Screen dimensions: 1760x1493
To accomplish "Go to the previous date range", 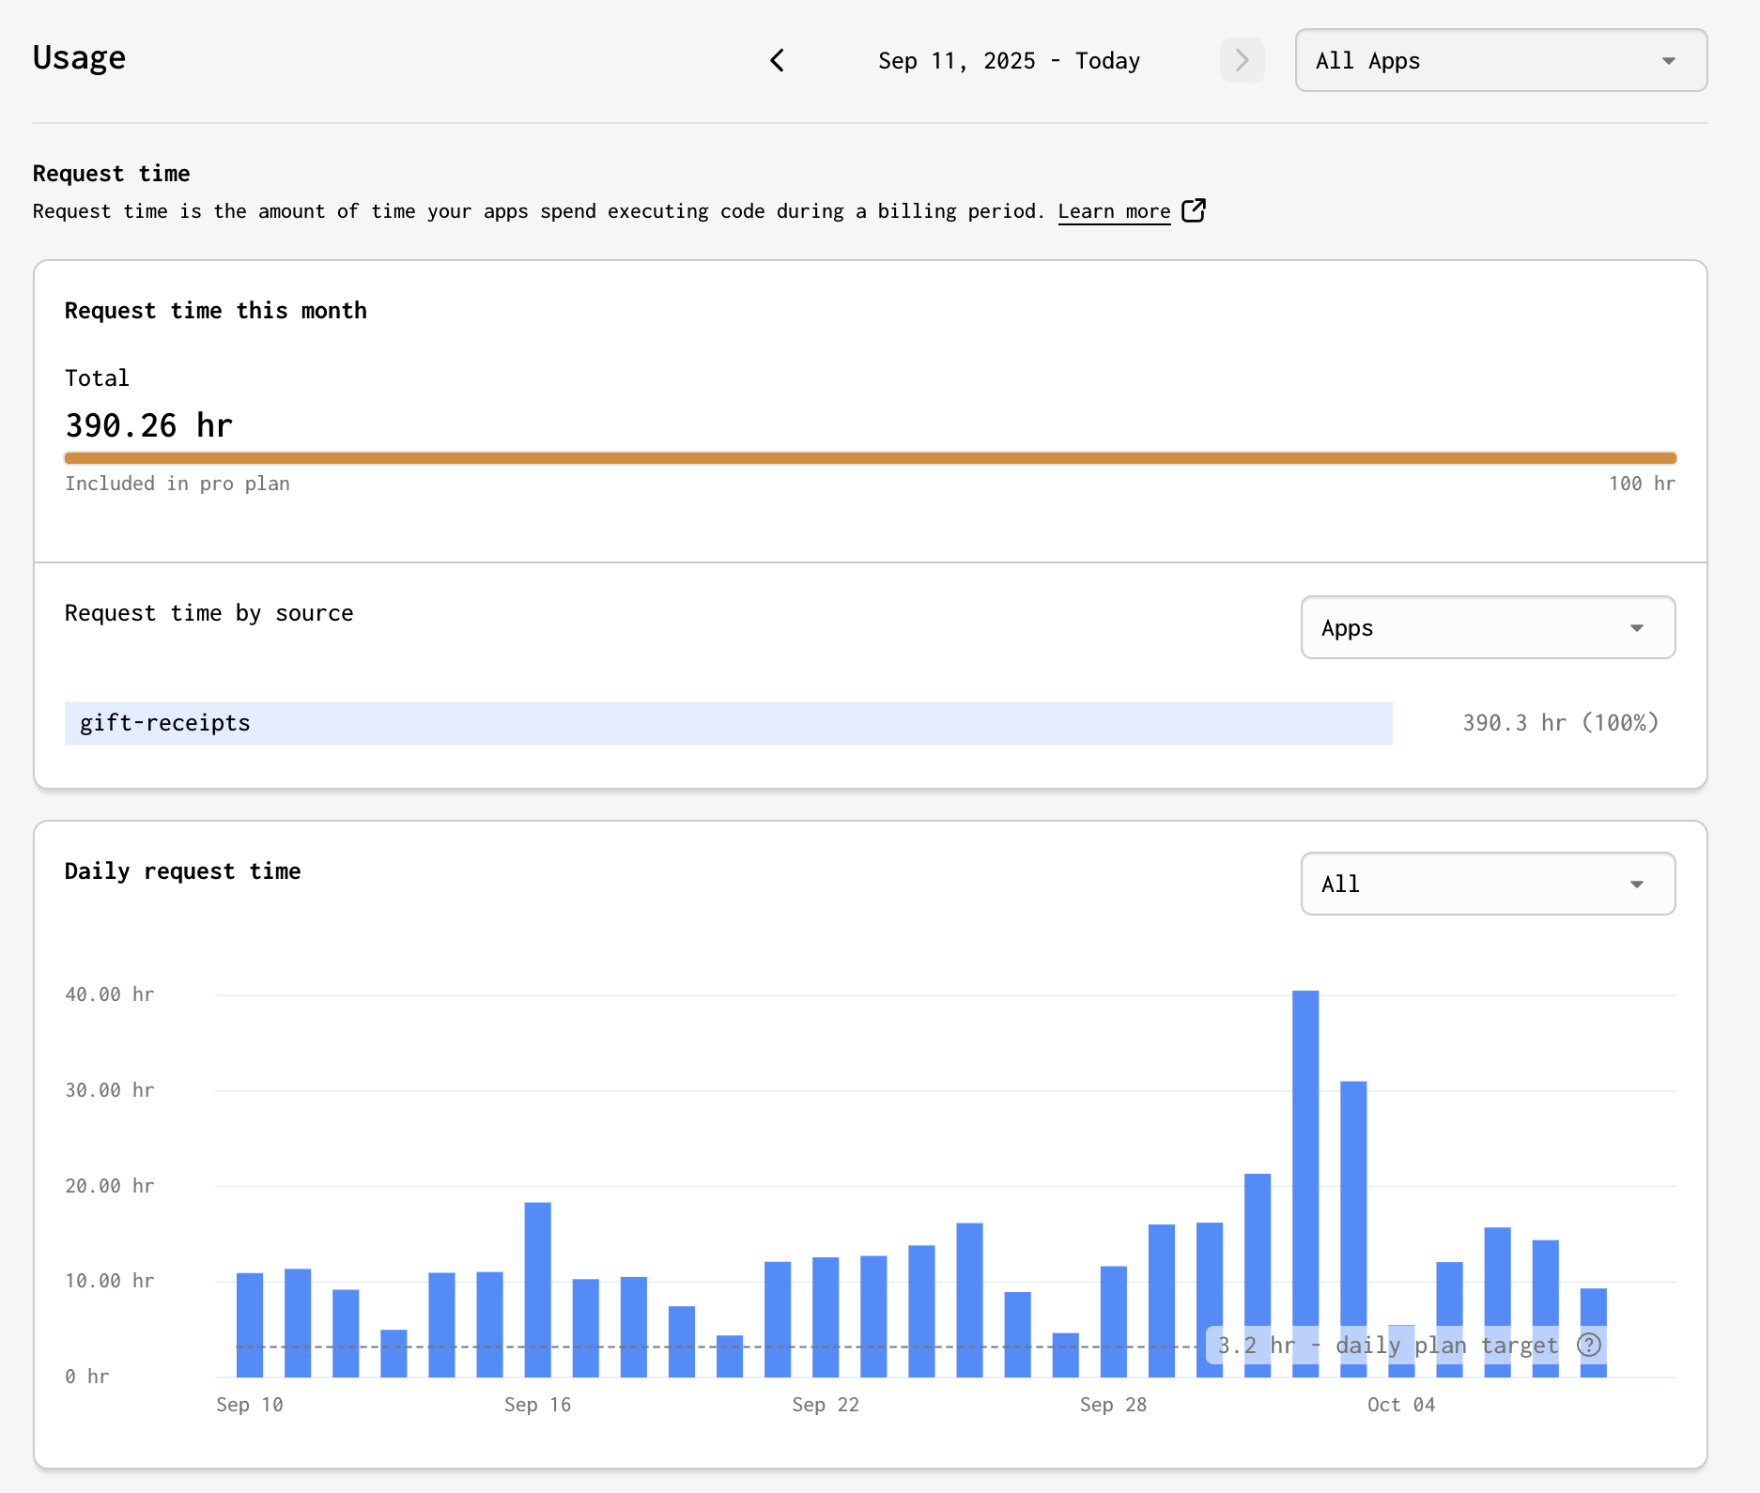I will click(x=777, y=61).
